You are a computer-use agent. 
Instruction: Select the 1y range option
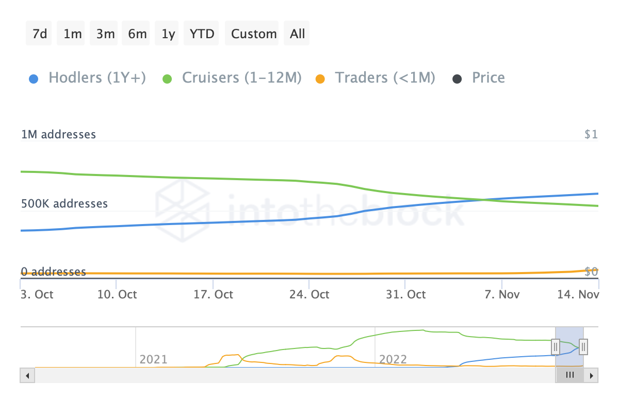tap(168, 34)
